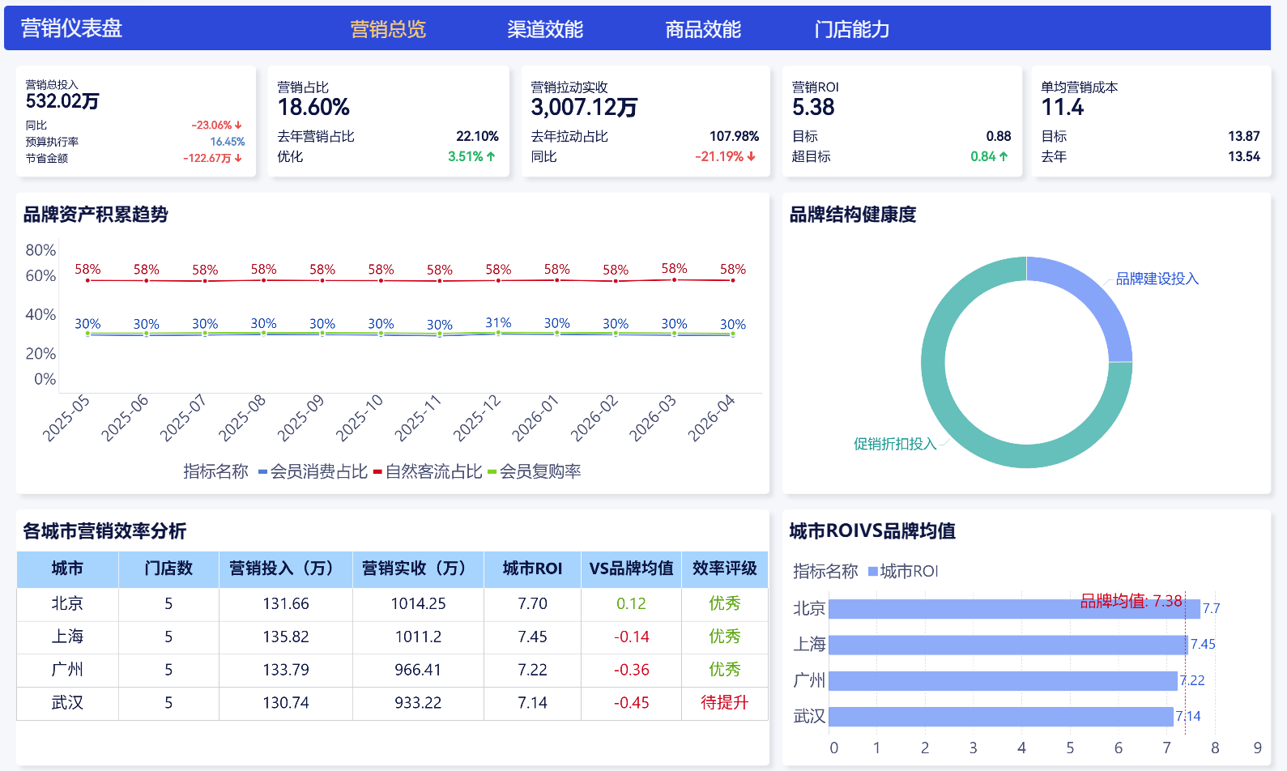Click the 上海 ROI bar

click(x=1008, y=645)
